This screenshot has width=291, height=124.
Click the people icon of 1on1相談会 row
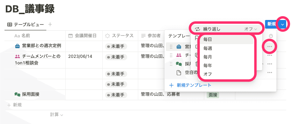pyautogui.click(x=17, y=56)
